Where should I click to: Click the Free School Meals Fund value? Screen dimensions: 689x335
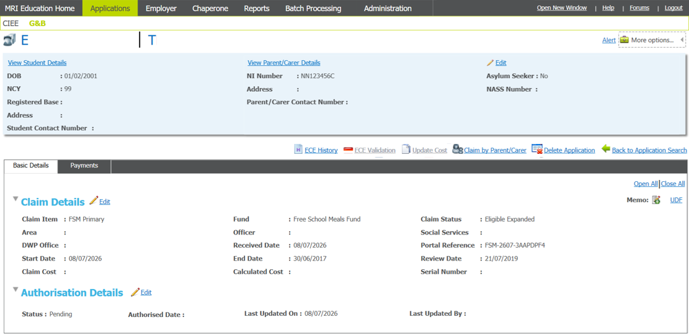tap(326, 219)
